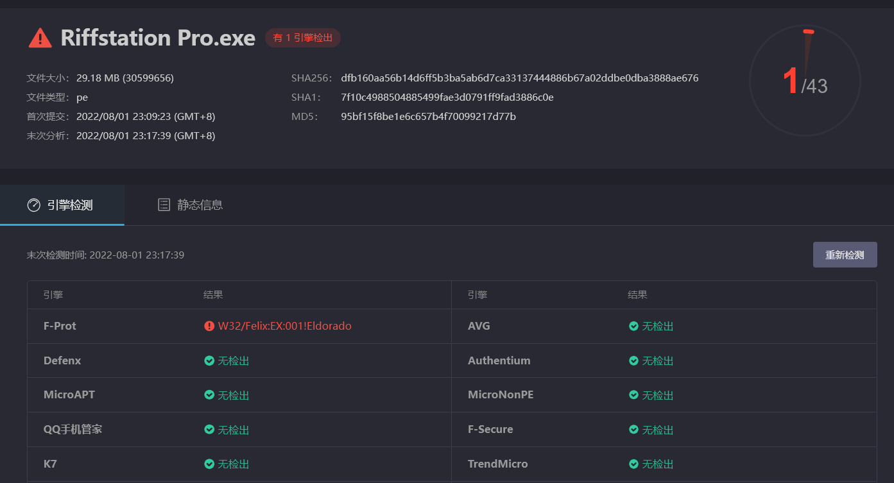Click the red alert icon beside W32/Felix detection

209,326
